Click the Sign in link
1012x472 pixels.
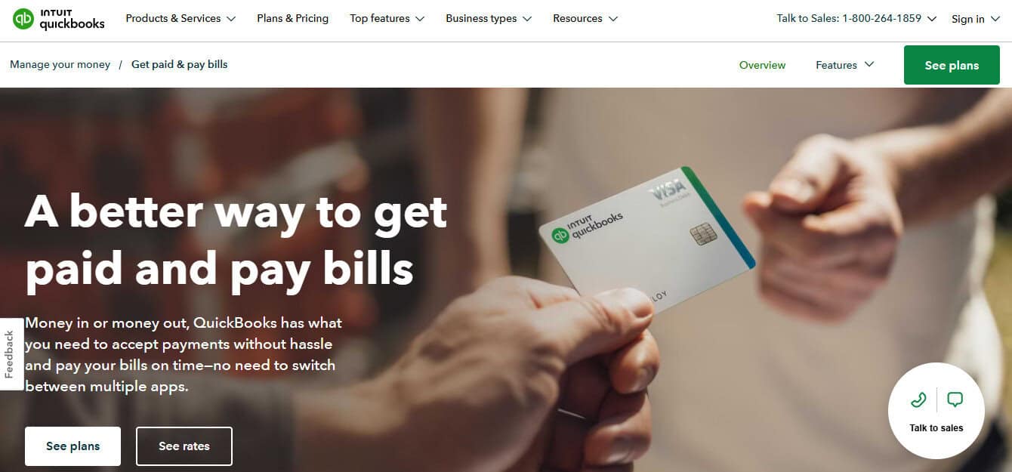(x=967, y=19)
